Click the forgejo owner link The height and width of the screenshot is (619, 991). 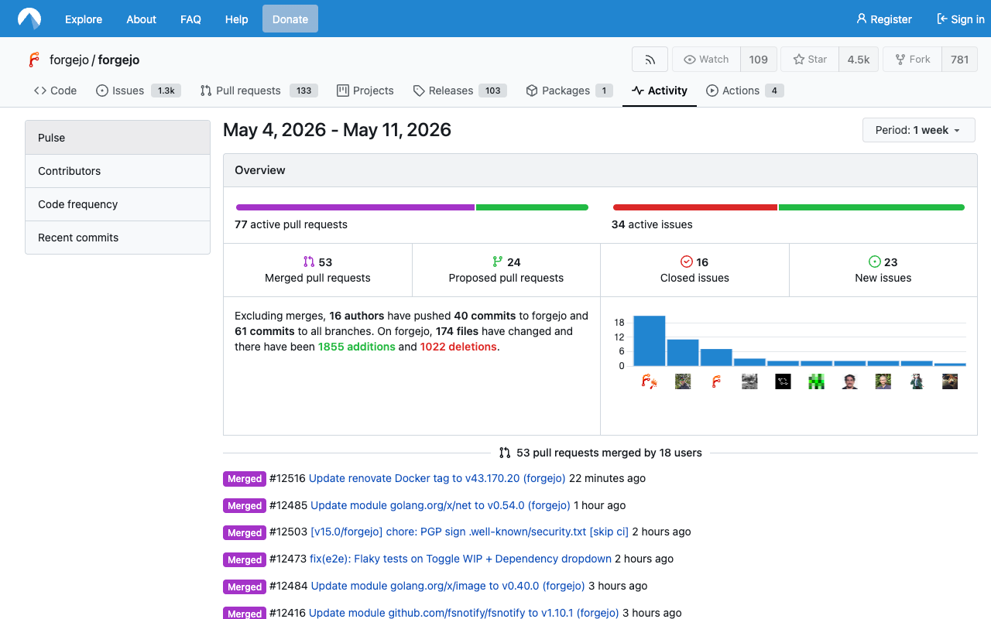click(69, 60)
